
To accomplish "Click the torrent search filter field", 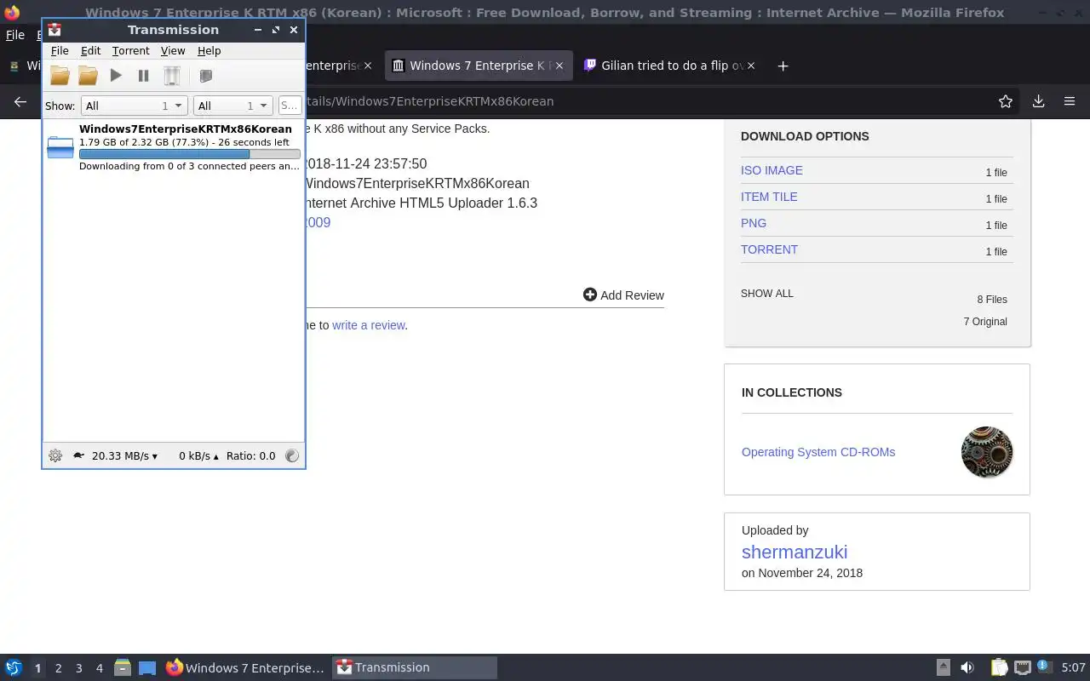I will pos(290,106).
